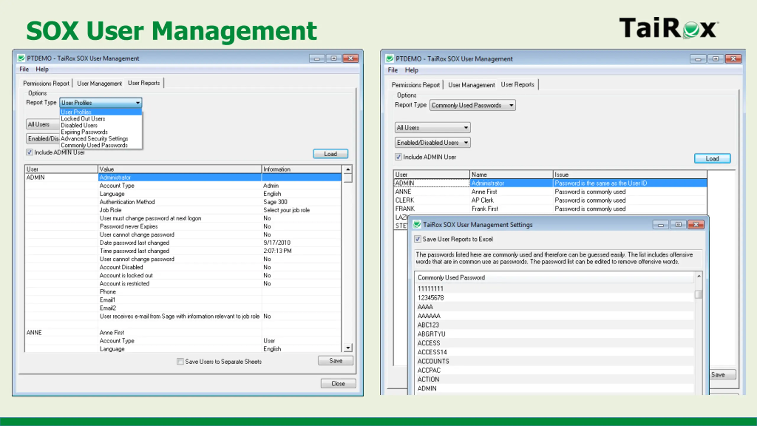
Task: Click Administrator highlighted row in left table
Action: pos(219,177)
